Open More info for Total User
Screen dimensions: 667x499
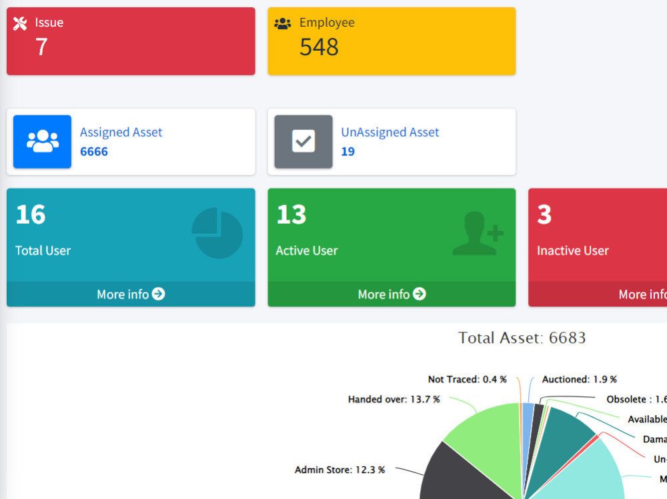point(131,294)
